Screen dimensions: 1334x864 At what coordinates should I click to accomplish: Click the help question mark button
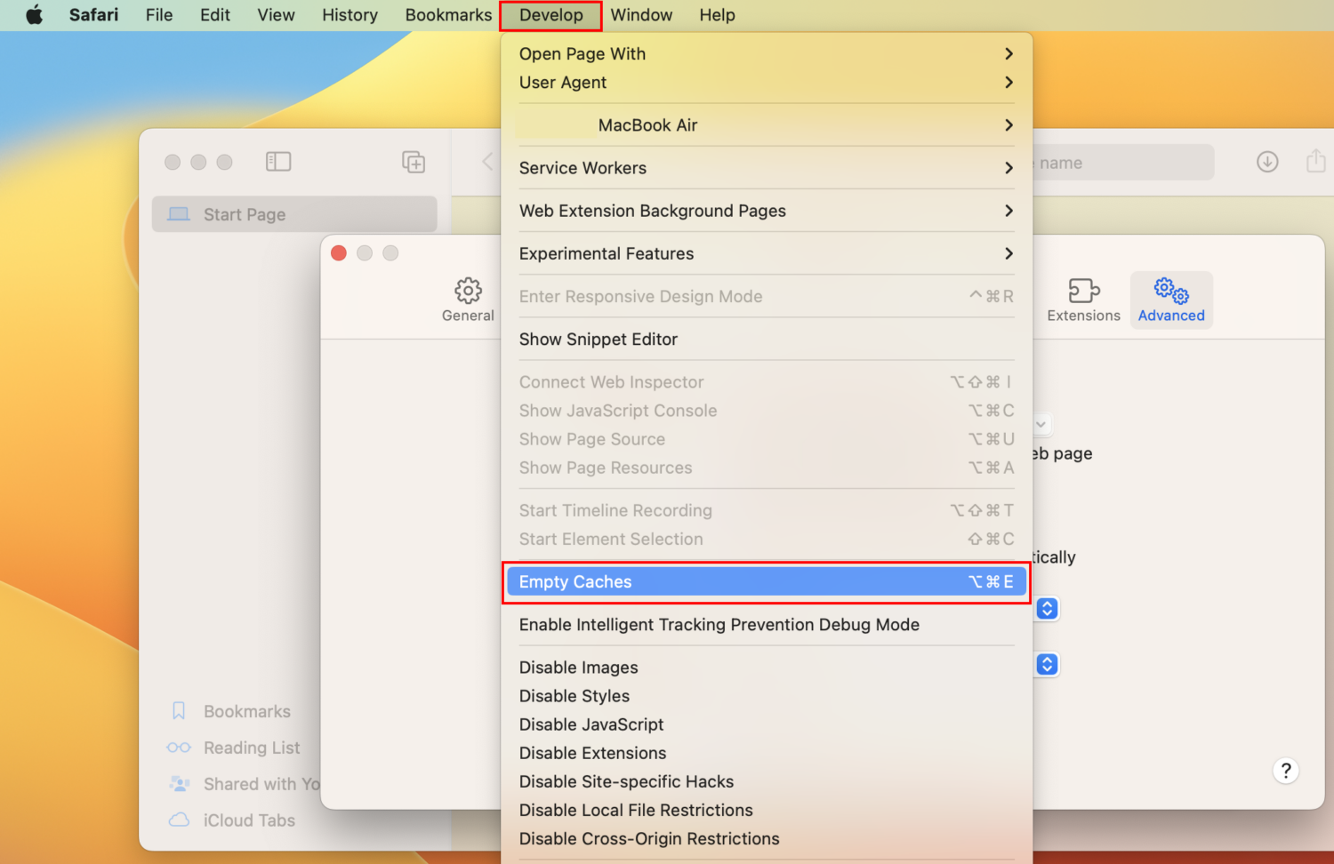1286,771
